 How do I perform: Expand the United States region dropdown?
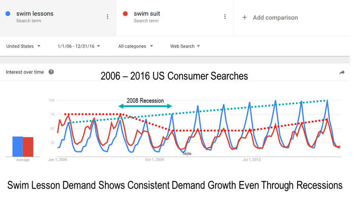point(23,46)
